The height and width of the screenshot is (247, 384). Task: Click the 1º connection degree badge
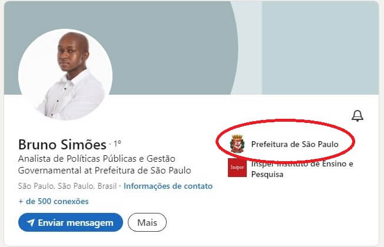click(117, 143)
